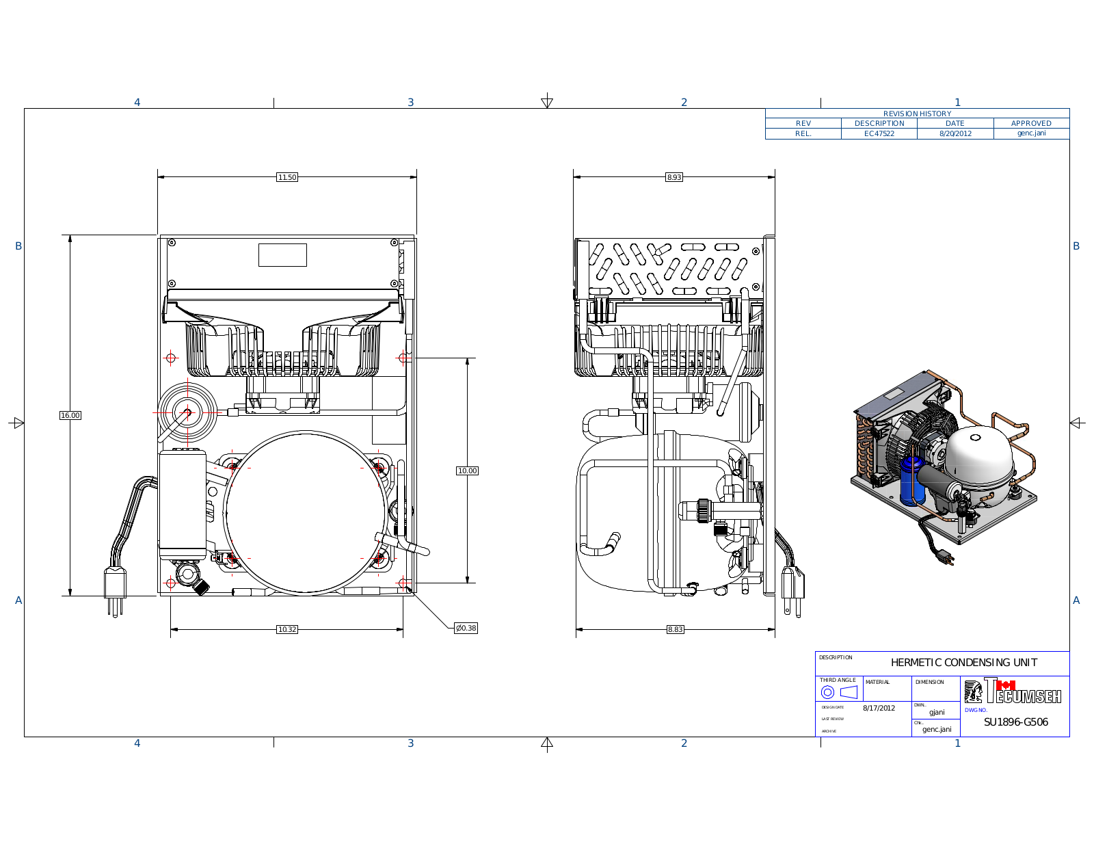The width and height of the screenshot is (1094, 846).
Task: Click the APPROVED column header
Action: click(x=1031, y=123)
